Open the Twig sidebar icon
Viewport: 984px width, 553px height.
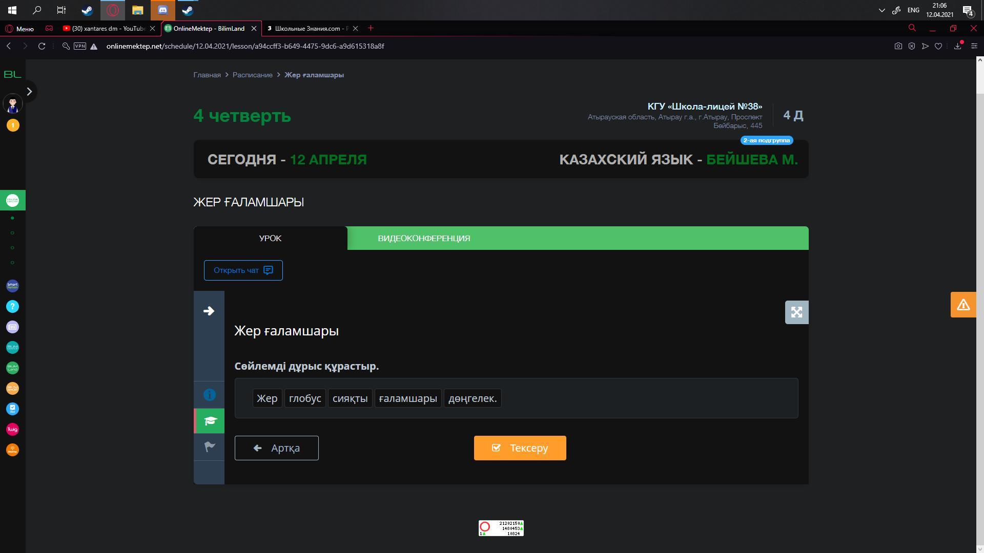click(x=12, y=429)
